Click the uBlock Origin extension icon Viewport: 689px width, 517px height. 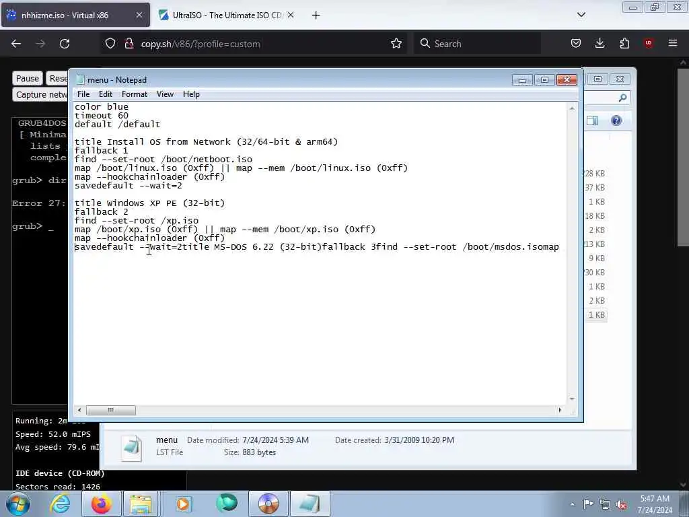click(649, 43)
